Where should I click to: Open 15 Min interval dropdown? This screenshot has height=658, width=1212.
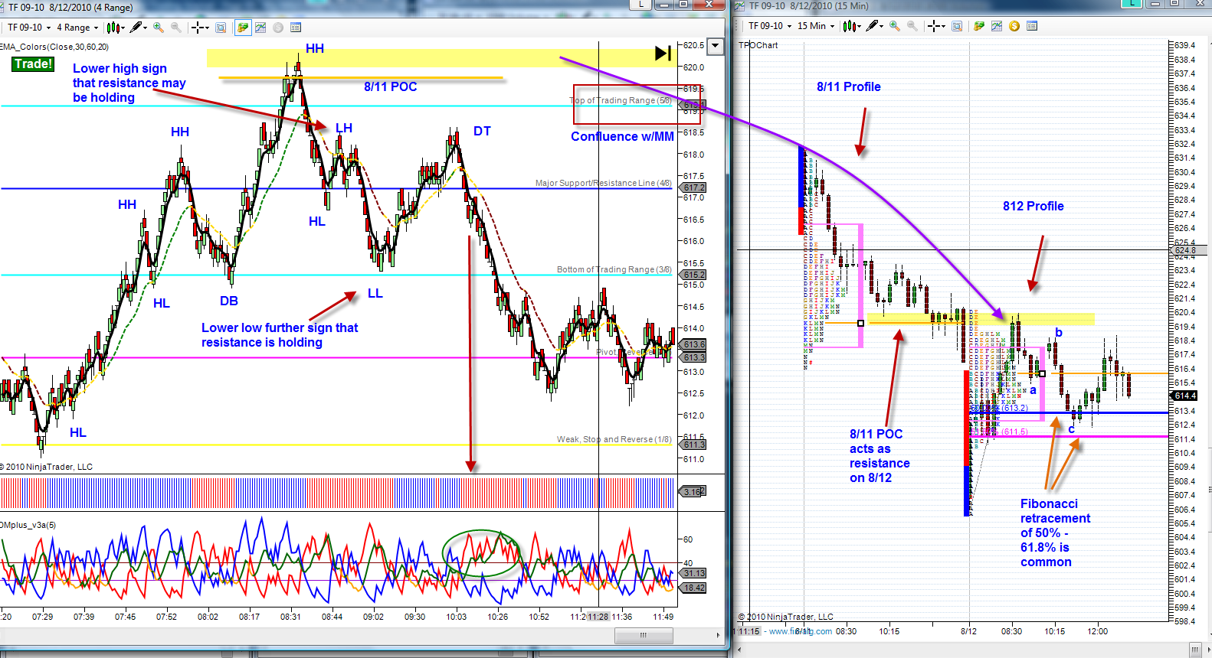click(x=816, y=26)
